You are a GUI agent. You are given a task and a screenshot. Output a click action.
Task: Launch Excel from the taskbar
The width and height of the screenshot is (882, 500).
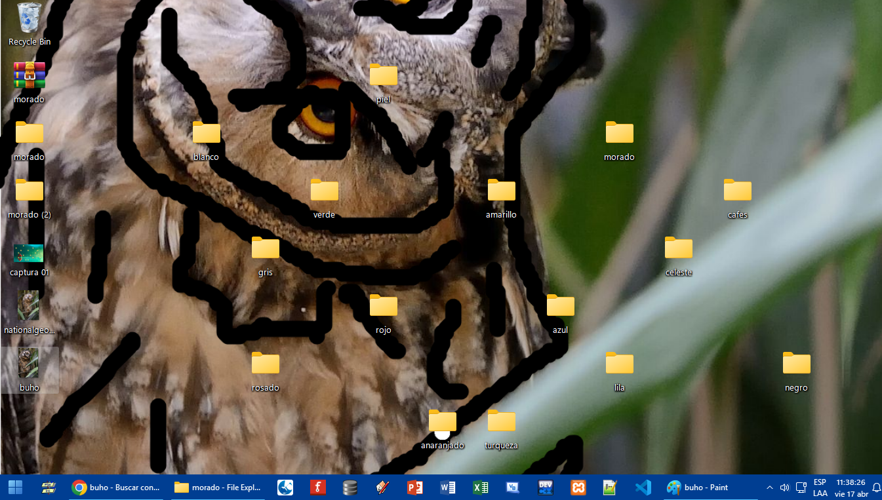tap(481, 488)
